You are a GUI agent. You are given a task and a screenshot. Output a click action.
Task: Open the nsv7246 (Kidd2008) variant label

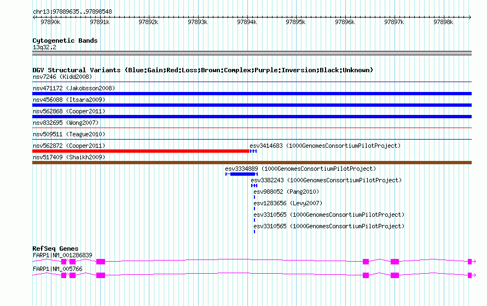[62, 77]
